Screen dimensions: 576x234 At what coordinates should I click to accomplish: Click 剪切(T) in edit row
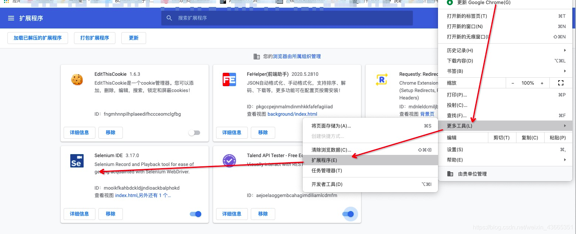click(502, 138)
